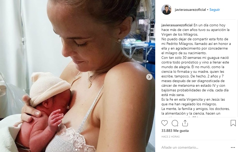Select the second carousel dot indicator
This screenshot has width=238, height=152.
(79, 150)
